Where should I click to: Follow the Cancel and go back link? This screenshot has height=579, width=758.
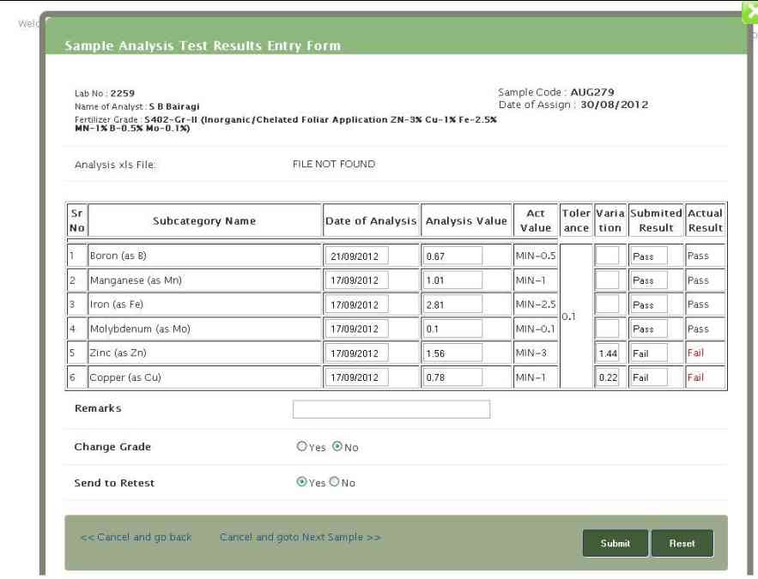[136, 537]
